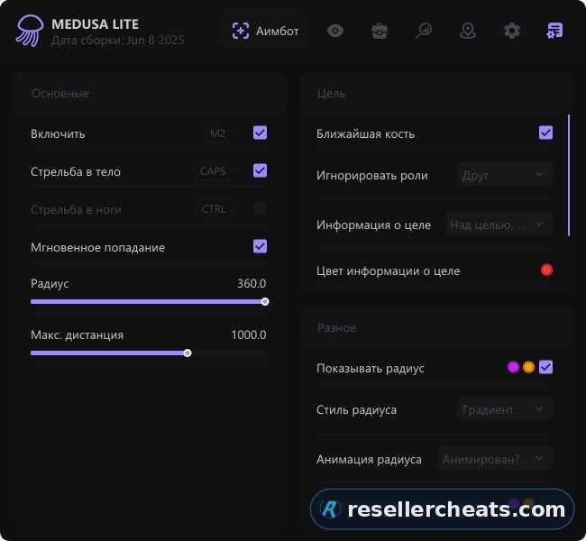Click the Радиус slider handle
This screenshot has width=586, height=541.
tap(265, 302)
